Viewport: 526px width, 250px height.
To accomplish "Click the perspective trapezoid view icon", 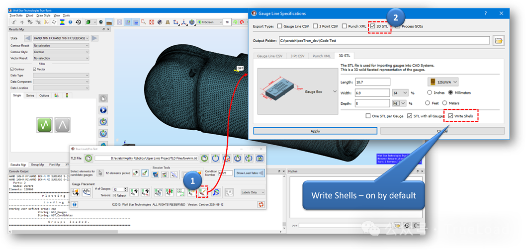I will (x=168, y=22).
